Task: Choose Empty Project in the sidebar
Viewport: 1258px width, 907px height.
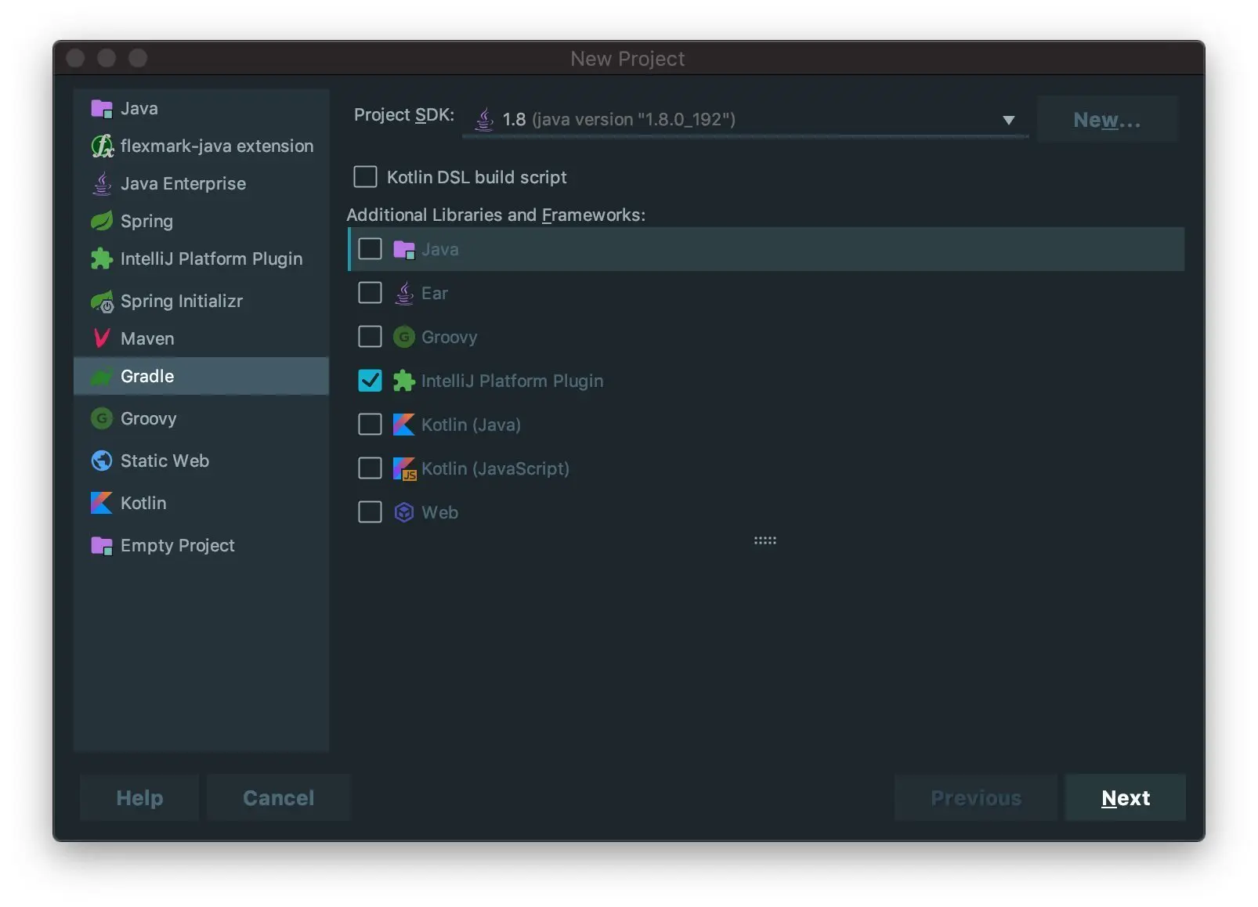Action: pos(177,546)
